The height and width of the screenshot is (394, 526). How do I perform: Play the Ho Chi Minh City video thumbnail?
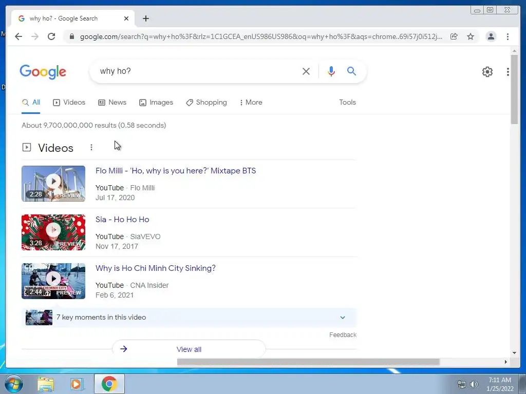click(x=53, y=281)
